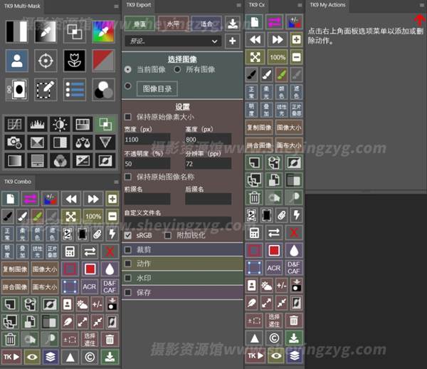
Task: Click the download arrow icon in TK9 Export
Action: [232, 23]
